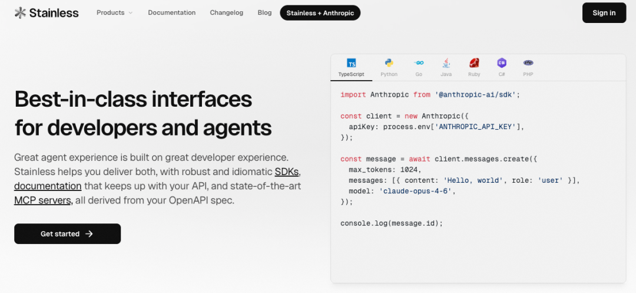
Task: Click the Stainless asterisk logo icon
Action: pos(20,12)
